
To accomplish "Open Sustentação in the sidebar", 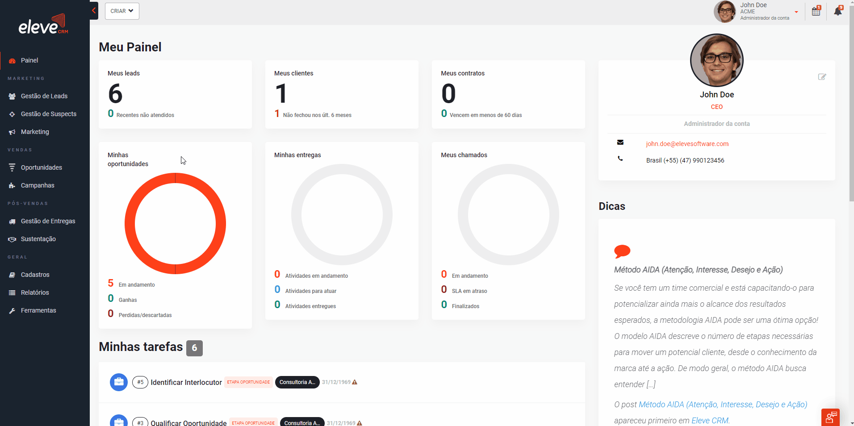I will tap(38, 239).
